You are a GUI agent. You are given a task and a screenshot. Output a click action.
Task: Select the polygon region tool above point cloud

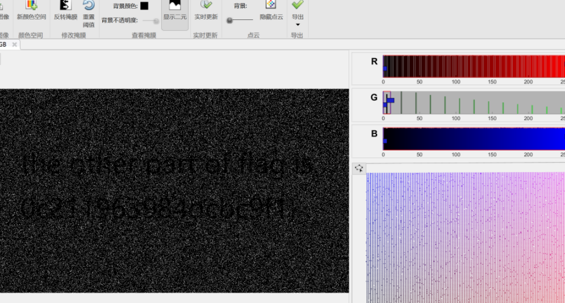[x=359, y=168]
